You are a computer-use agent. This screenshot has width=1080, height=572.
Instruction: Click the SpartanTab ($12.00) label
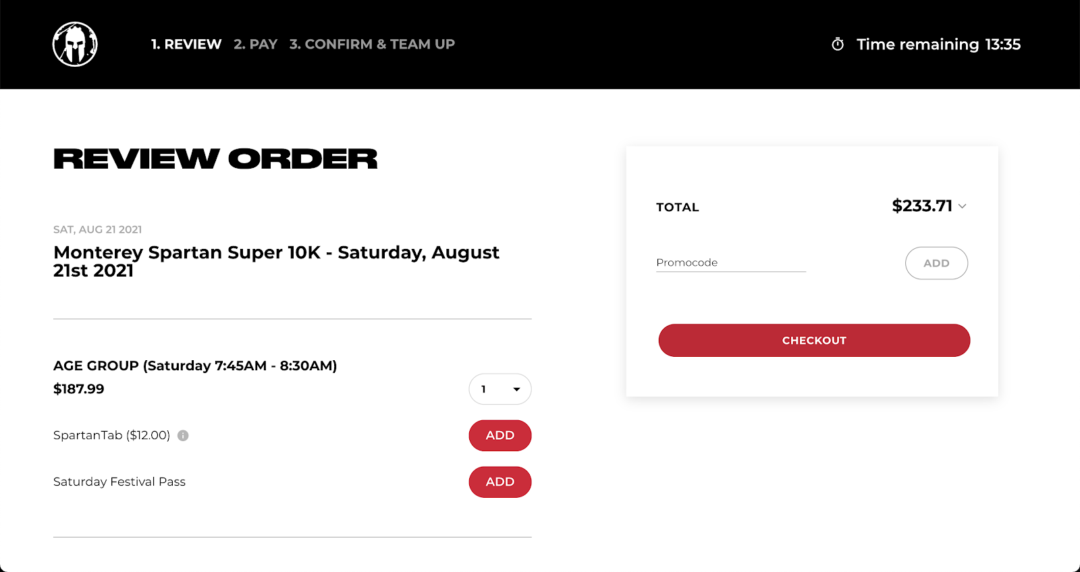[x=111, y=436]
